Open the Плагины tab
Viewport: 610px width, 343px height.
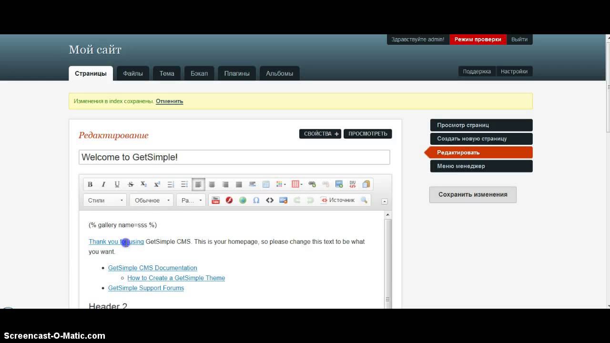(x=237, y=73)
